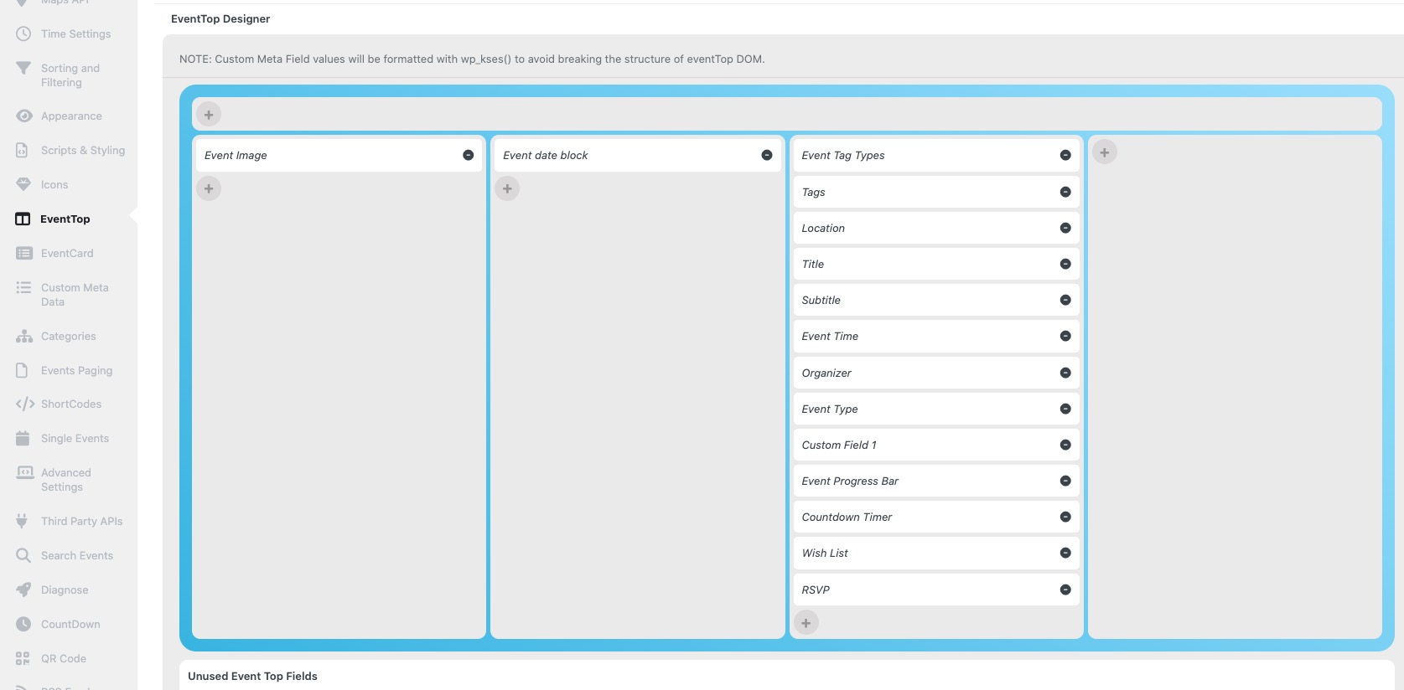Select the Tags field item
This screenshot has width=1404, height=690.
click(x=935, y=192)
